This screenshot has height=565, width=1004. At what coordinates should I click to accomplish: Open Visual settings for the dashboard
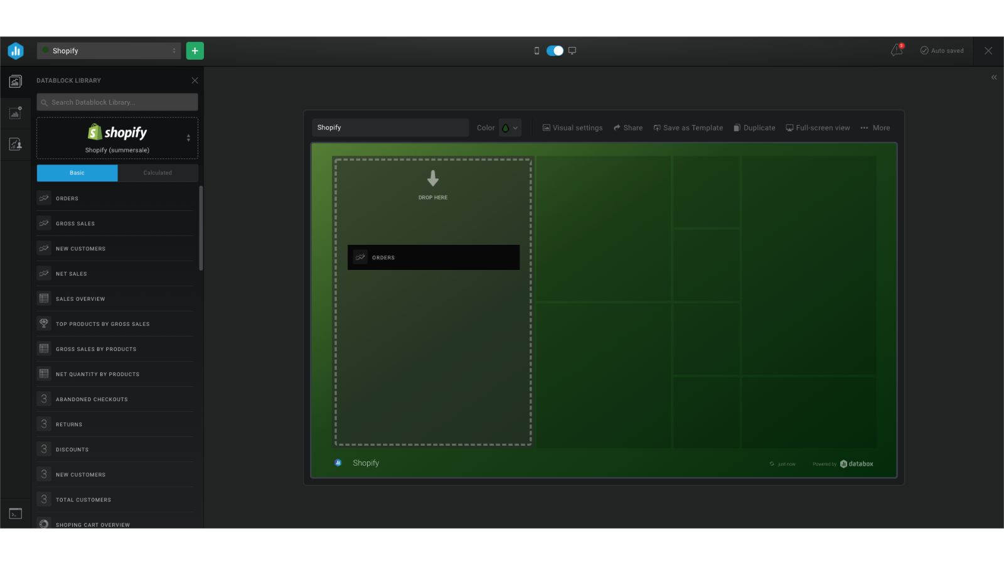tap(572, 127)
